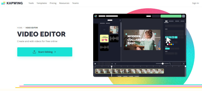Collapse the media panel with the left chevron

click(120, 20)
